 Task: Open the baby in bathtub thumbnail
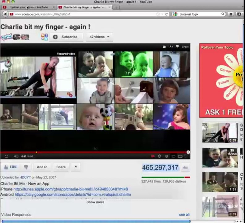pos(134,91)
